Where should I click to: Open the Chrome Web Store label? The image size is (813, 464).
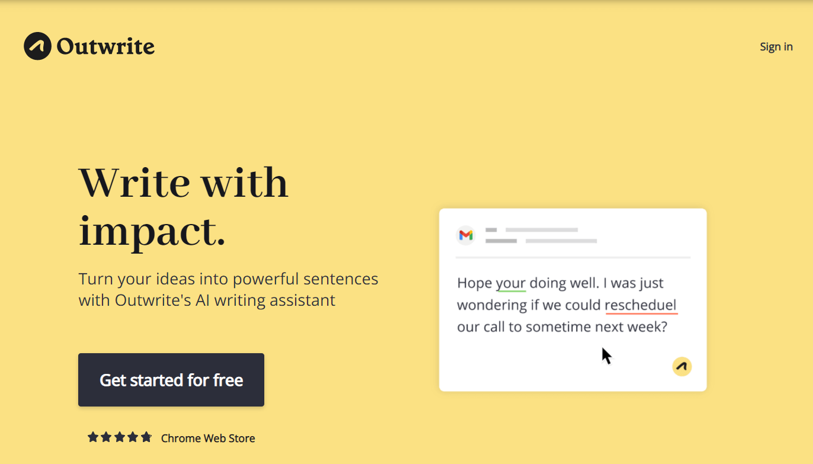[208, 439]
